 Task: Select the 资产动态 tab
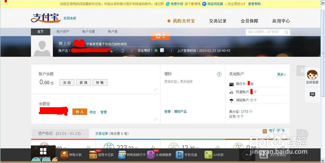click(60, 133)
